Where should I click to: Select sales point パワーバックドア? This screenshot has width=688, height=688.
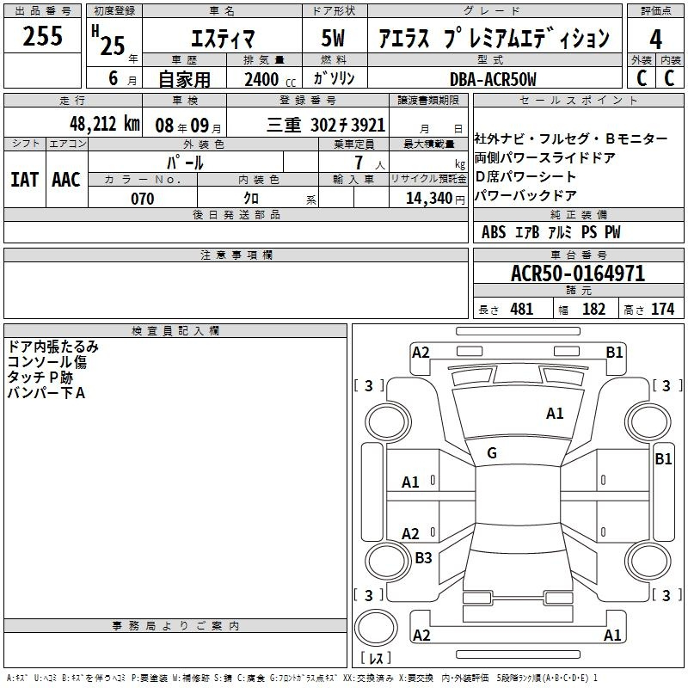click(525, 195)
